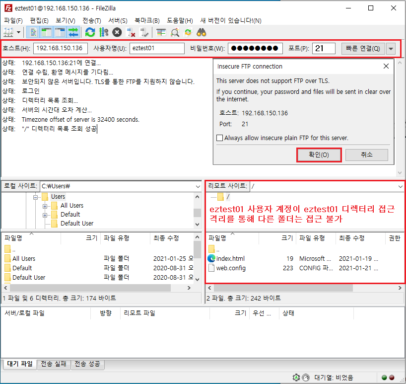Select Default User in local tree

(x=76, y=224)
